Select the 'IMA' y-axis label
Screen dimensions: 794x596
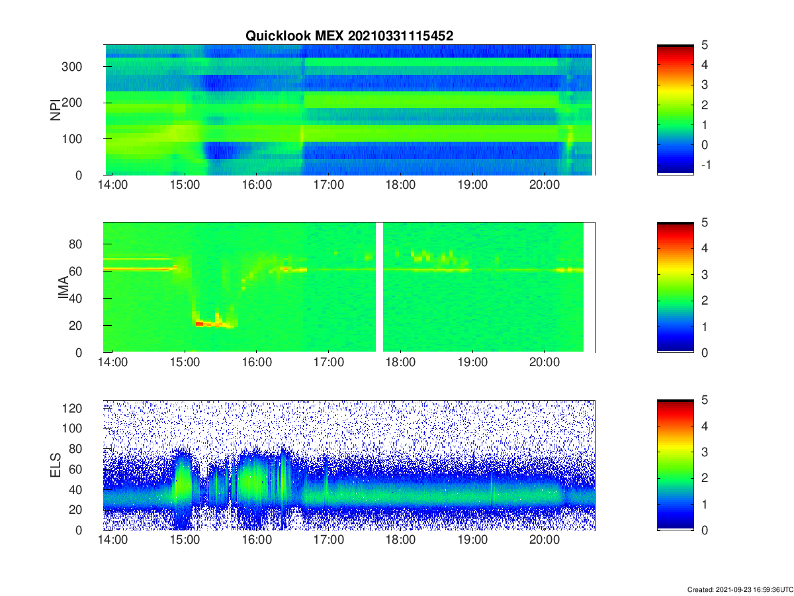click(x=64, y=287)
